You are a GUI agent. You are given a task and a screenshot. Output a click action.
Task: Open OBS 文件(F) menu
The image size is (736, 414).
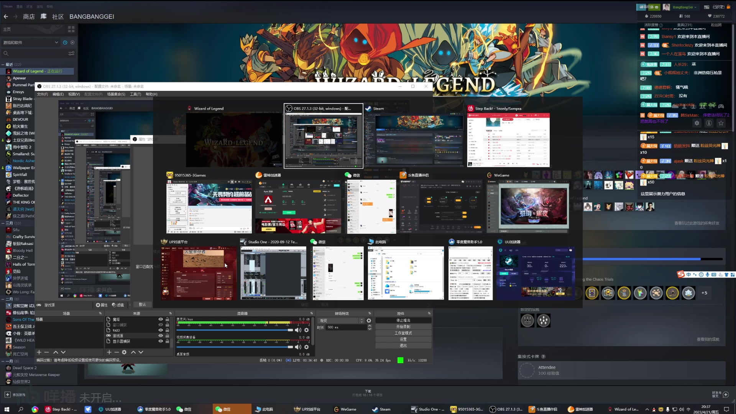pos(43,94)
